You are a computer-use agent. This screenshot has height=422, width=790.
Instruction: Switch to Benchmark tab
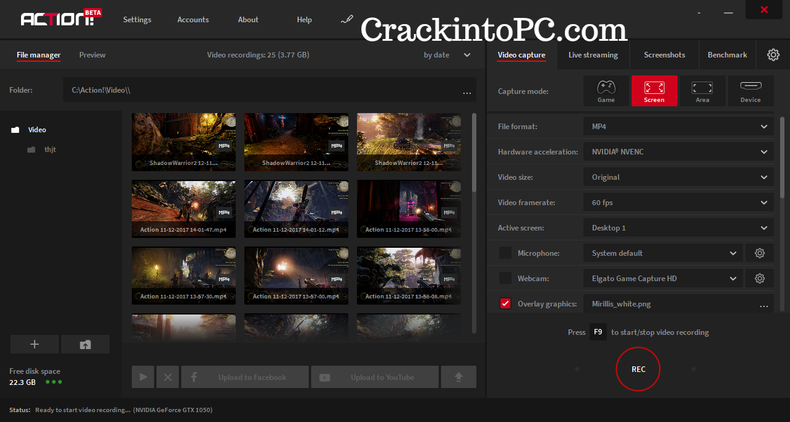[728, 55]
